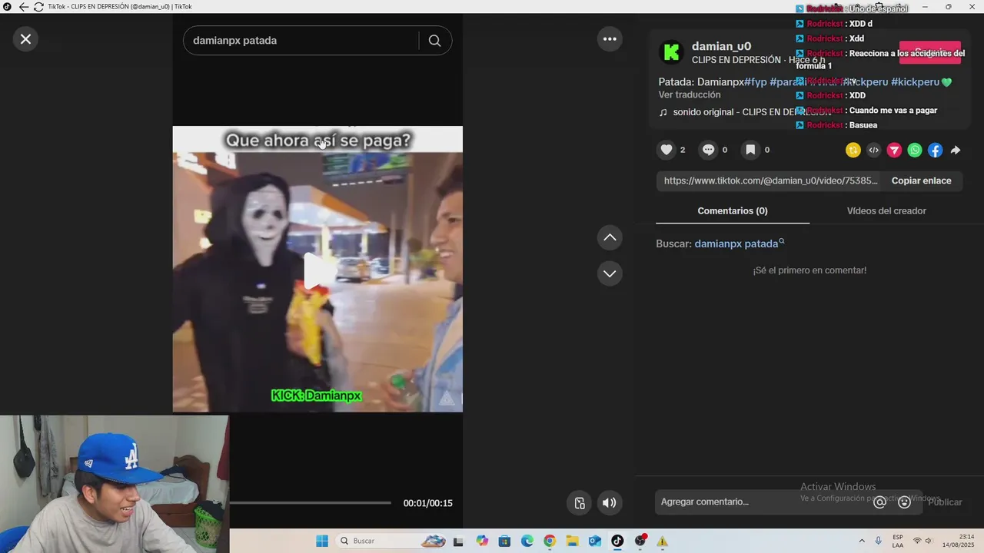Open comments via speech bubble icon
This screenshot has height=553, width=984.
pyautogui.click(x=709, y=150)
